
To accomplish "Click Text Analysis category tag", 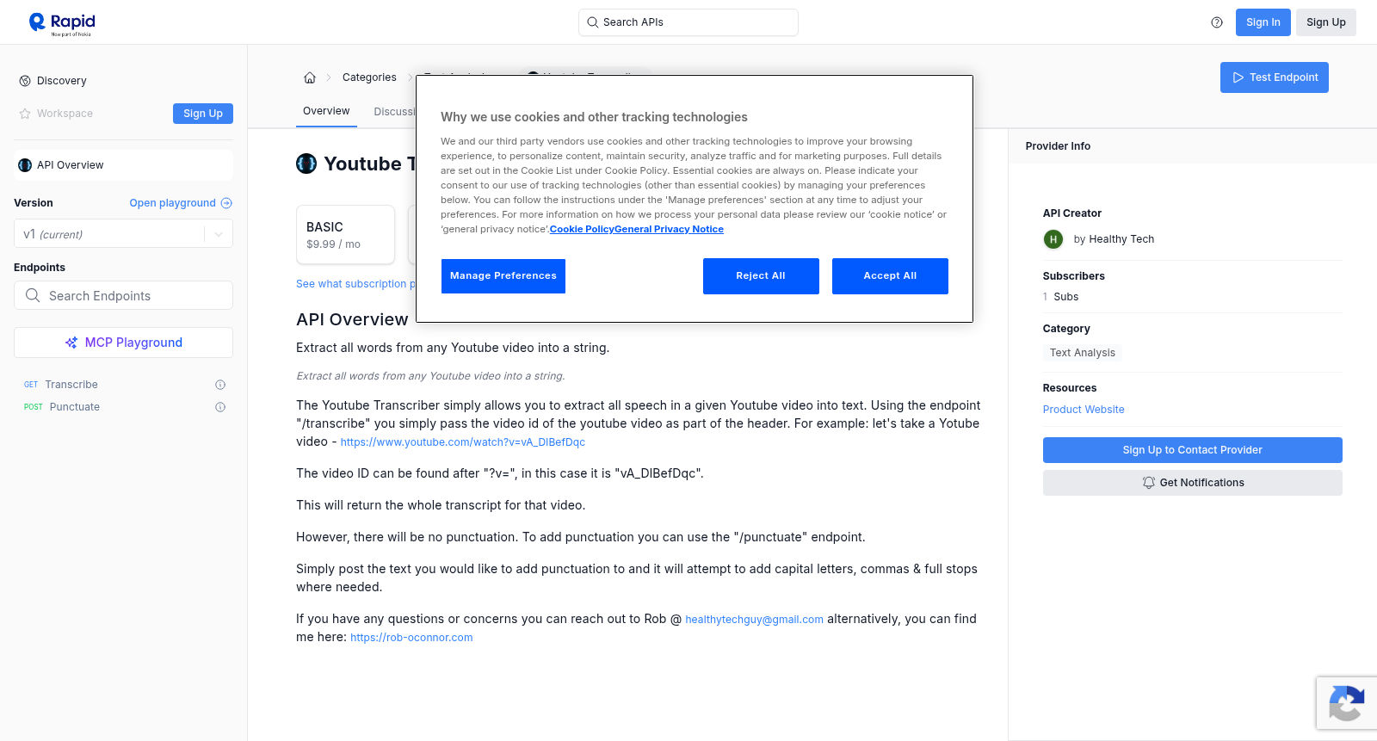I will point(1082,353).
